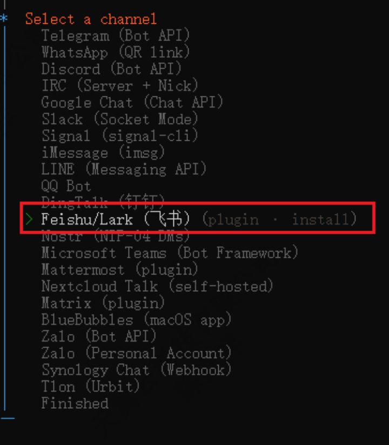Select Microsoft Teams (Bot Framework)
389x445 pixels.
point(170,253)
